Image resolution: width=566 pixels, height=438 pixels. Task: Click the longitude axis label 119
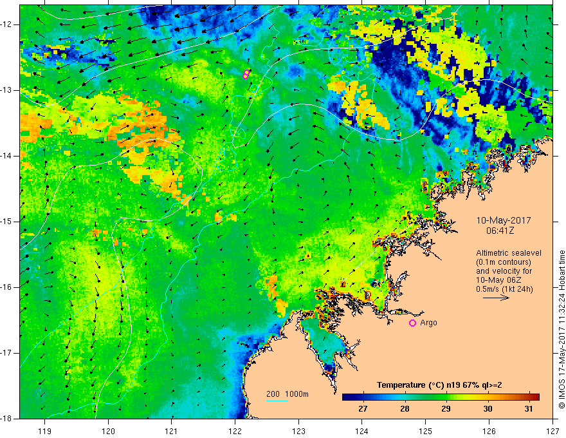(x=45, y=431)
